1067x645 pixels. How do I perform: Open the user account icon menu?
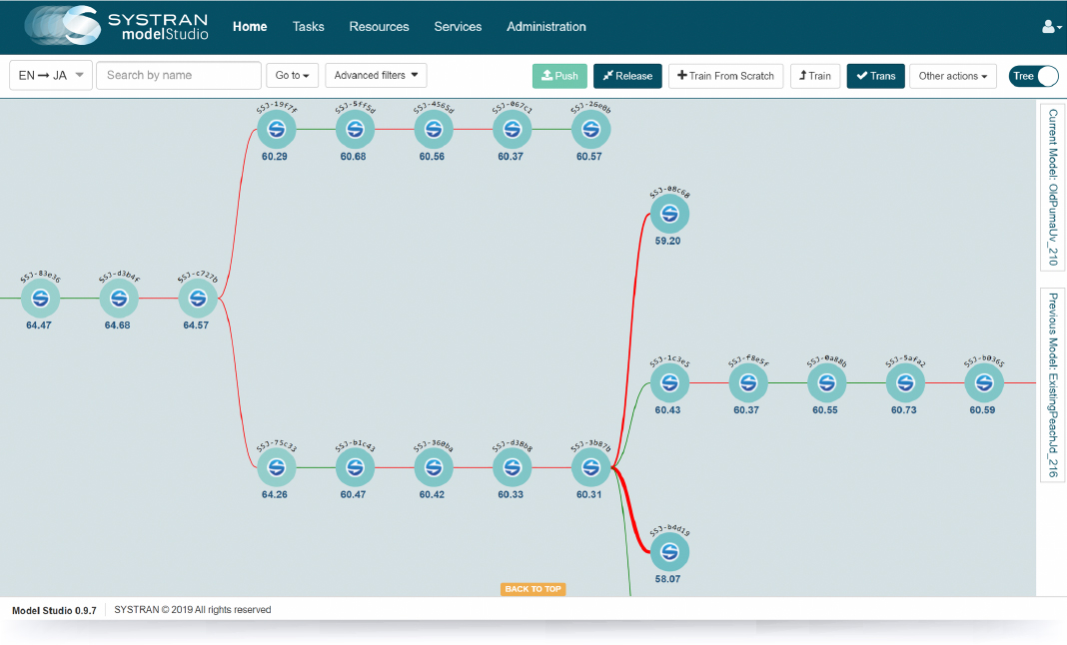pyautogui.click(x=1051, y=27)
